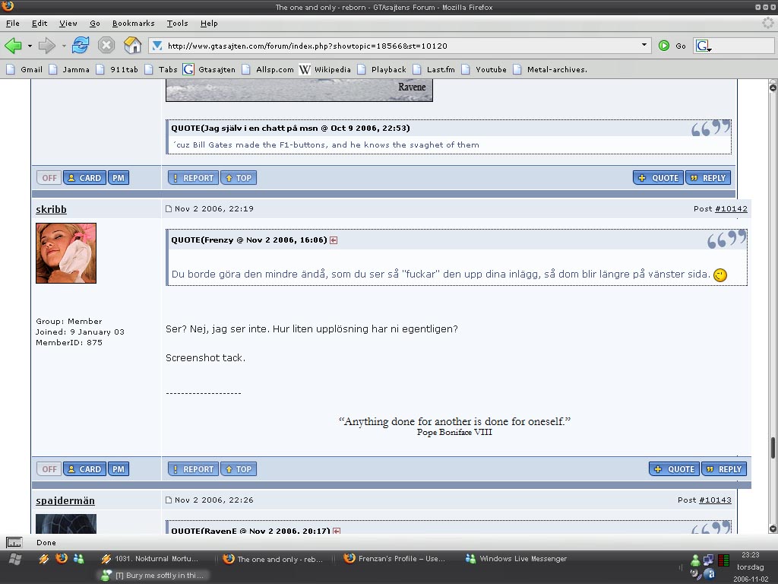Click the green Back arrow icon
778x584 pixels.
tap(13, 46)
